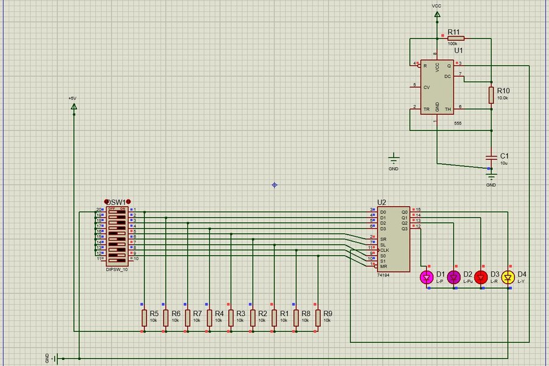Select the U1 555 timer chip

(437, 87)
